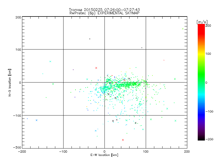Click the subtitle 'RwPretec (8p) EXPERIMENTAL SKYMAP'
Image resolution: width=220 pixels, height=165 pixels.
tap(104, 13)
